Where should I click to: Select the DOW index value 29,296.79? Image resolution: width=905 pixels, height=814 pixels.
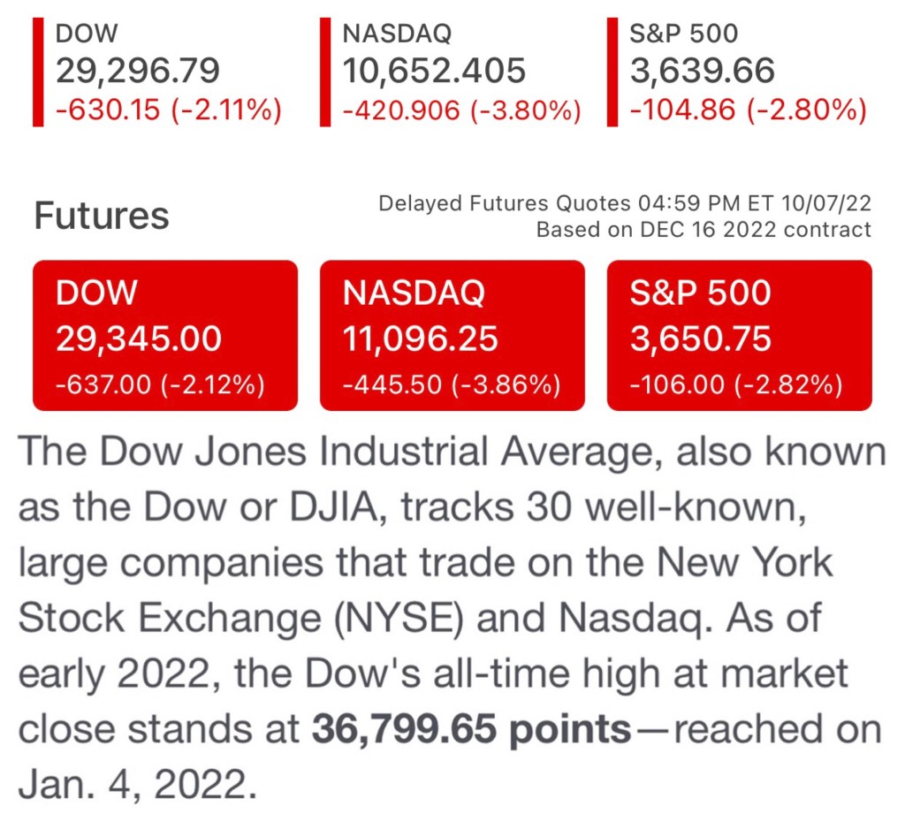[x=137, y=71]
